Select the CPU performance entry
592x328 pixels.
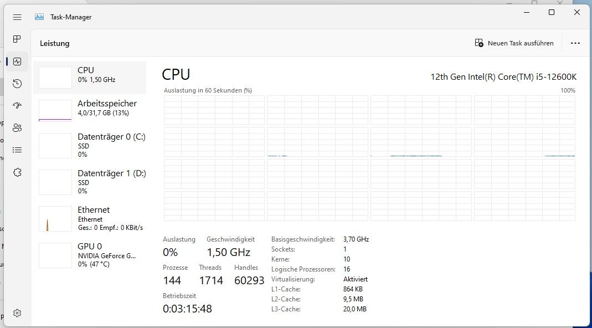pyautogui.click(x=90, y=78)
